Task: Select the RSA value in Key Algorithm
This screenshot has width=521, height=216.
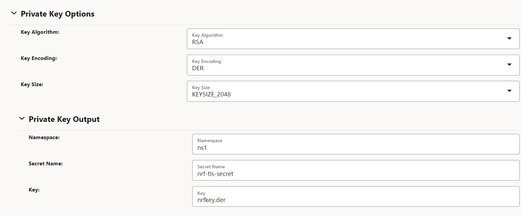Action: tap(198, 42)
